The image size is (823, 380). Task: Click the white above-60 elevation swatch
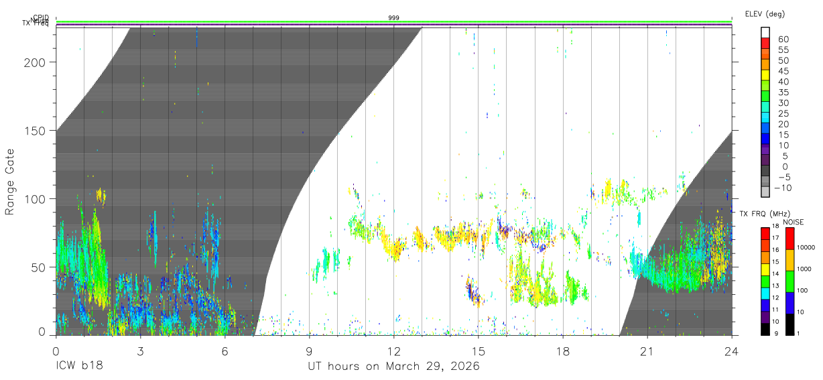(x=765, y=33)
